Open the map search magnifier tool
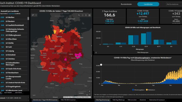This screenshot has height=102, width=182. tap(79, 15)
